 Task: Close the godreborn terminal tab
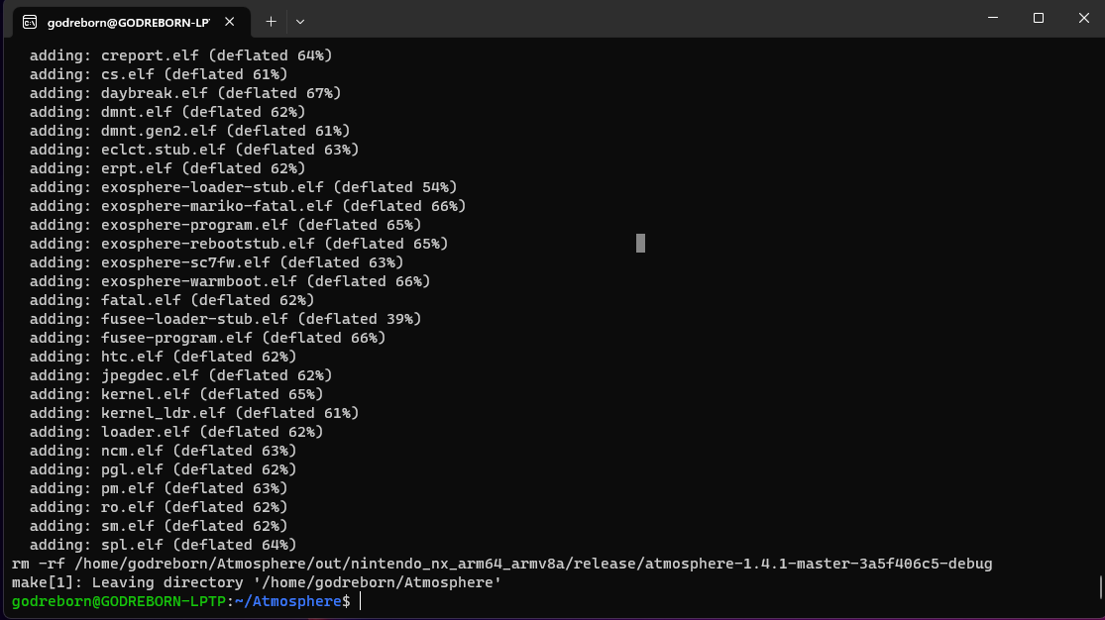tap(230, 22)
